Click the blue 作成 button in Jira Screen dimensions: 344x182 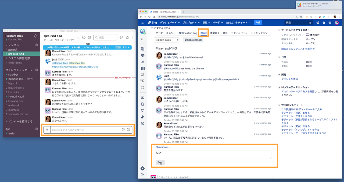[x=258, y=23]
